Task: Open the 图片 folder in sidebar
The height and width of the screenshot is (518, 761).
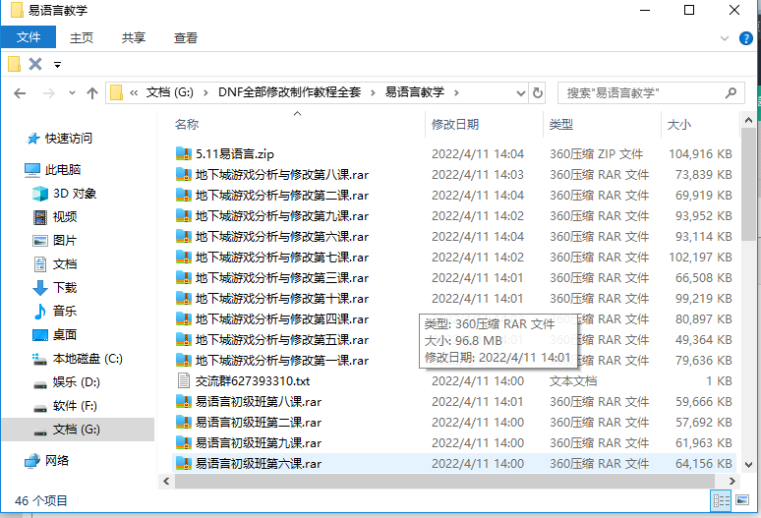Action: [x=65, y=241]
